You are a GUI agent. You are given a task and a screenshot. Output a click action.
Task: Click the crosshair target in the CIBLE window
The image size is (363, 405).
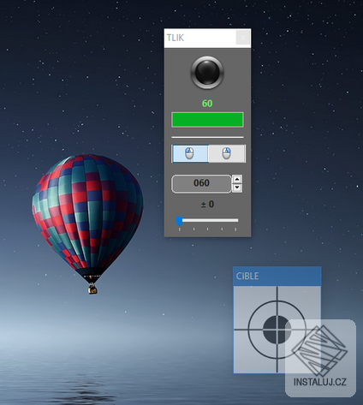tap(277, 330)
